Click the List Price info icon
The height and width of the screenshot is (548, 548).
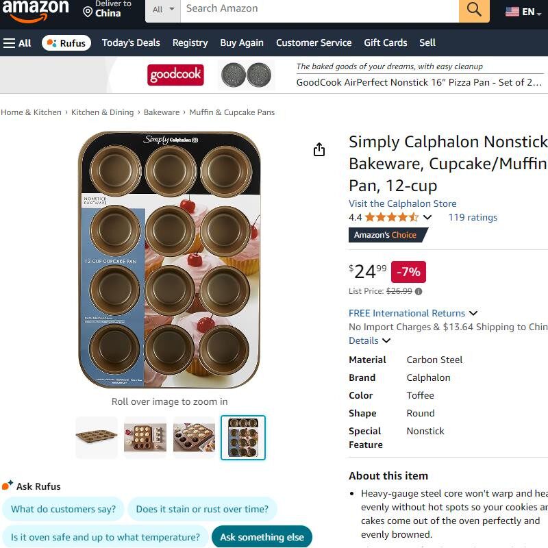(419, 291)
